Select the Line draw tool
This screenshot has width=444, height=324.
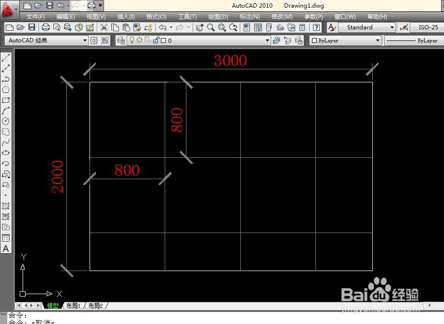point(6,58)
